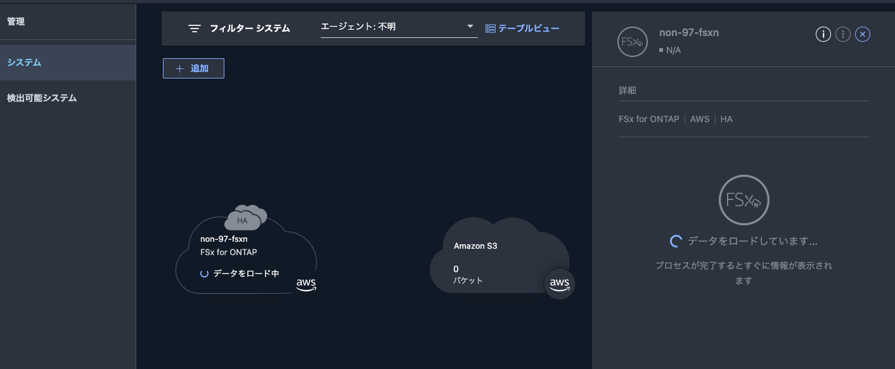Screen dimensions: 895x369
Task: Click the filter lines icon
Action: point(195,28)
